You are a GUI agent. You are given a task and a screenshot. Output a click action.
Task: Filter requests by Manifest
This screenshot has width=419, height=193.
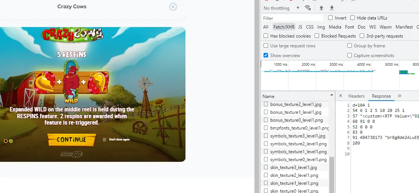tap(404, 27)
